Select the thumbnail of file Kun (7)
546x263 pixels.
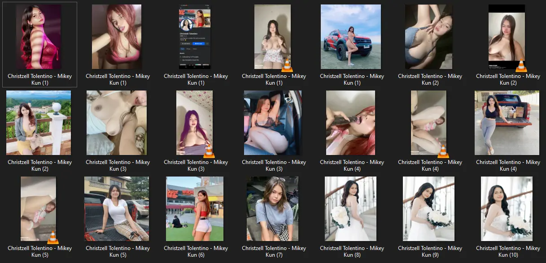click(x=273, y=209)
